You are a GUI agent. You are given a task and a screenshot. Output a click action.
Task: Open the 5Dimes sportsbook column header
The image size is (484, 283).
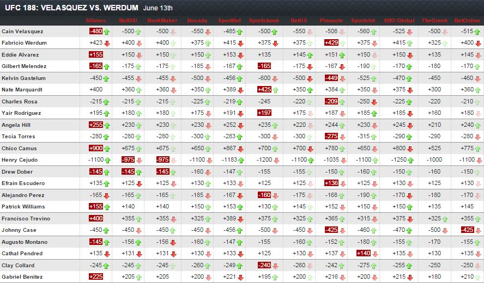tap(96, 21)
